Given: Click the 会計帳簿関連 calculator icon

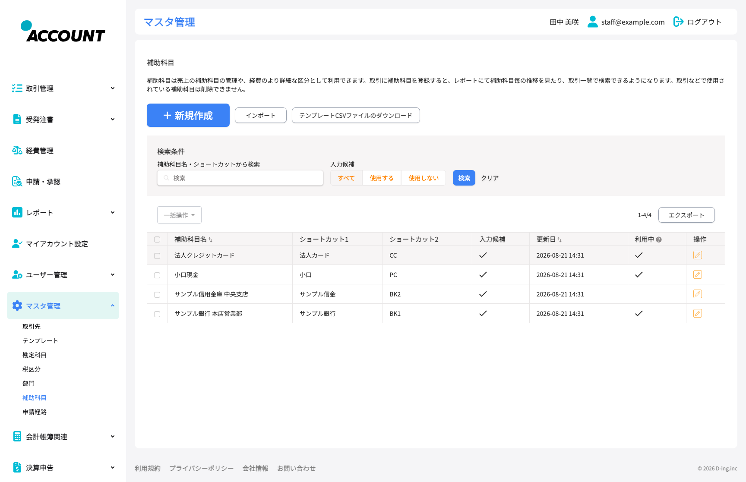Looking at the screenshot, I should coord(17,437).
